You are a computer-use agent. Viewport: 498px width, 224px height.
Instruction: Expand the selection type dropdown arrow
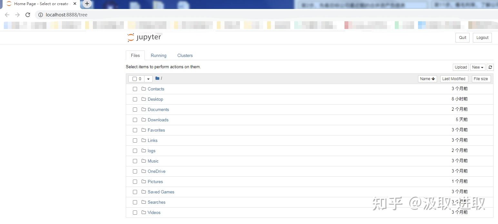[148, 79]
